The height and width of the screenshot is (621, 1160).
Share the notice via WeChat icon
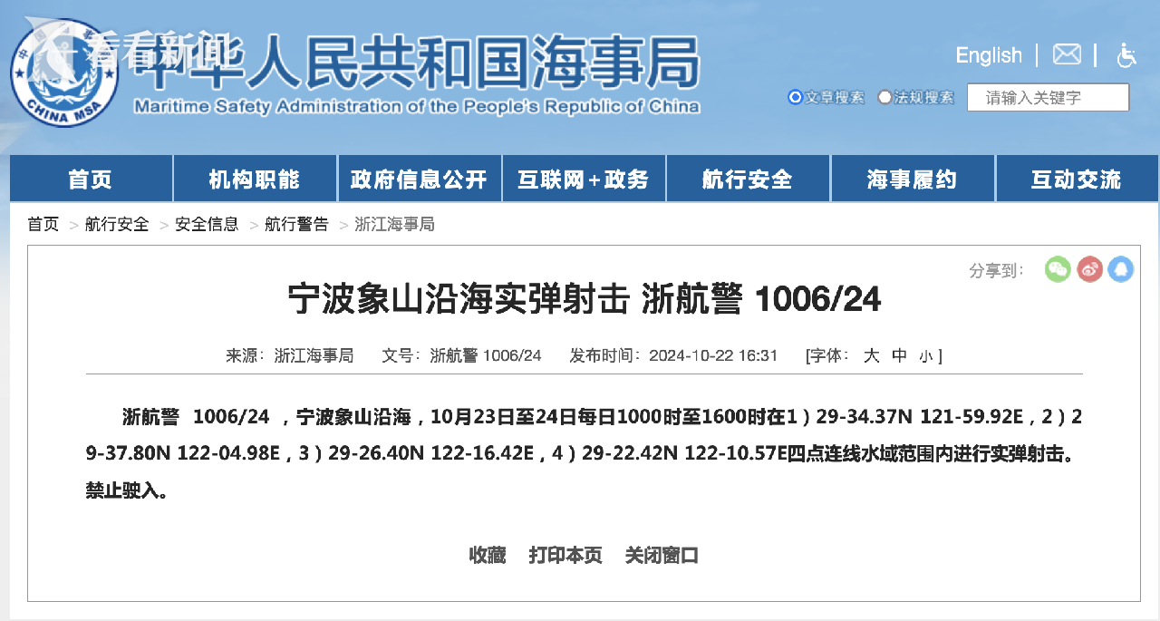point(1058,269)
